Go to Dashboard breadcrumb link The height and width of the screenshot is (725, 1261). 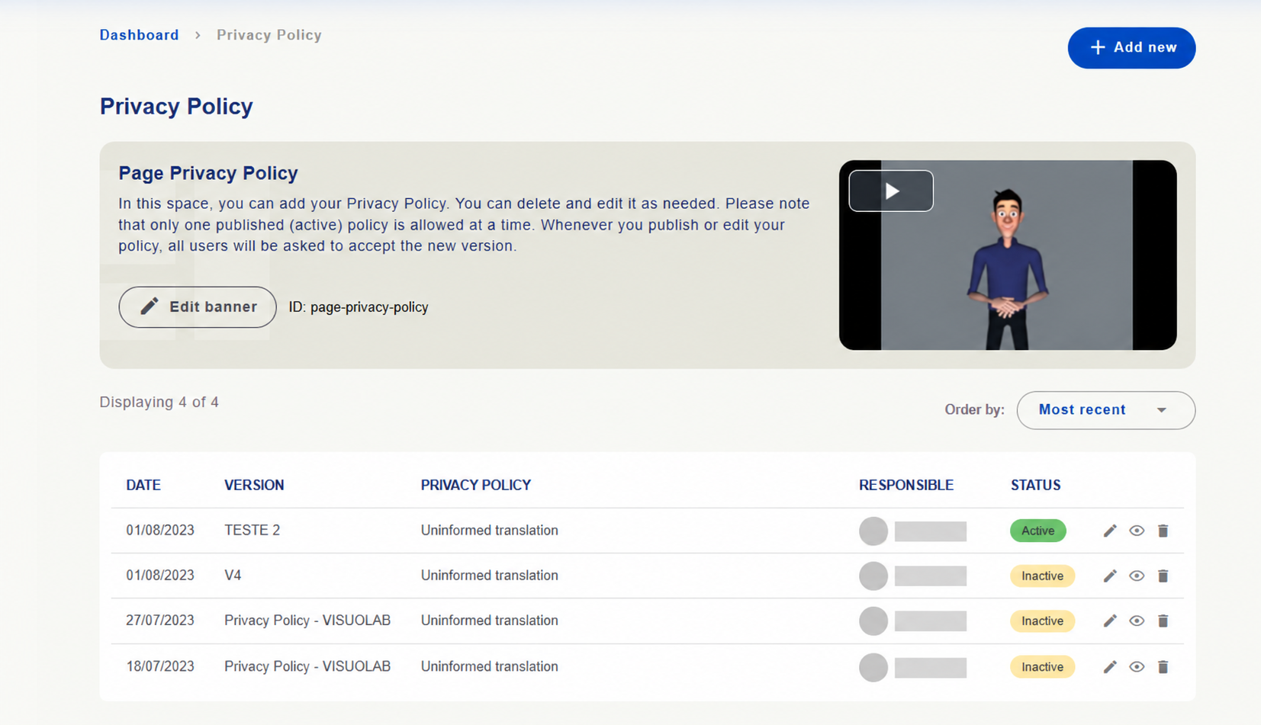pos(139,35)
